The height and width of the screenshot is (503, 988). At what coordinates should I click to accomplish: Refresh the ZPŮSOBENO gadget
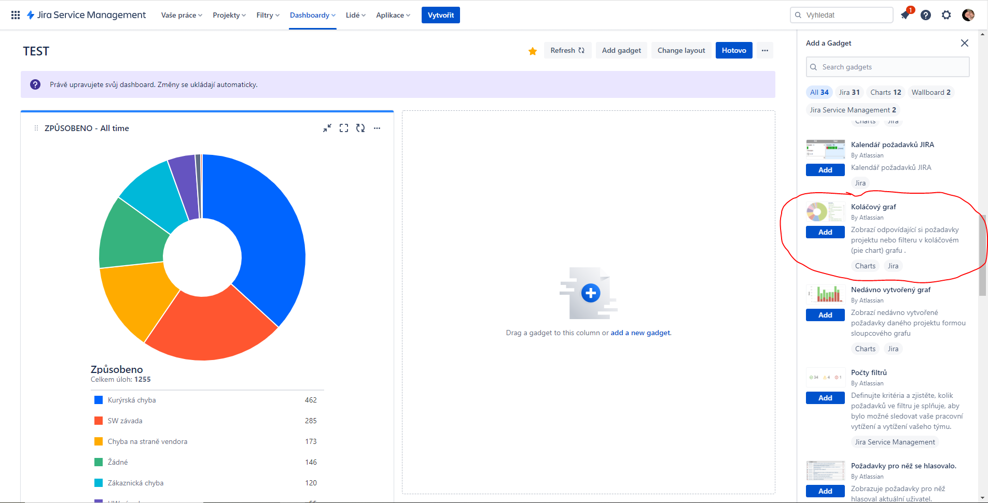360,128
